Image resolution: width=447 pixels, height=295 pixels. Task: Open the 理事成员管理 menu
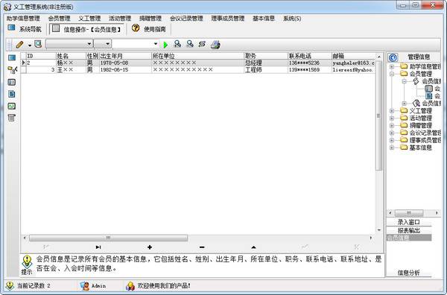click(227, 19)
